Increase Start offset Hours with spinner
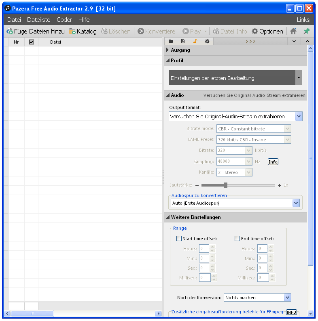Viewport: 318px width, 321px height. point(212,246)
